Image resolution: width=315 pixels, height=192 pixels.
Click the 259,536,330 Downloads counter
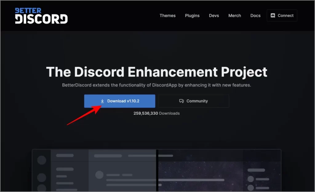click(157, 113)
